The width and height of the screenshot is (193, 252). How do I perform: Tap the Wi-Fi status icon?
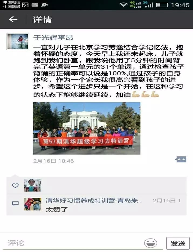123,5
